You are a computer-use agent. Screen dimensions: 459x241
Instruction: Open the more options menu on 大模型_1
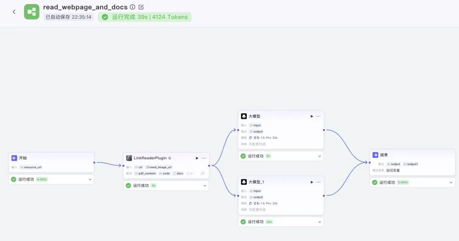[318, 182]
